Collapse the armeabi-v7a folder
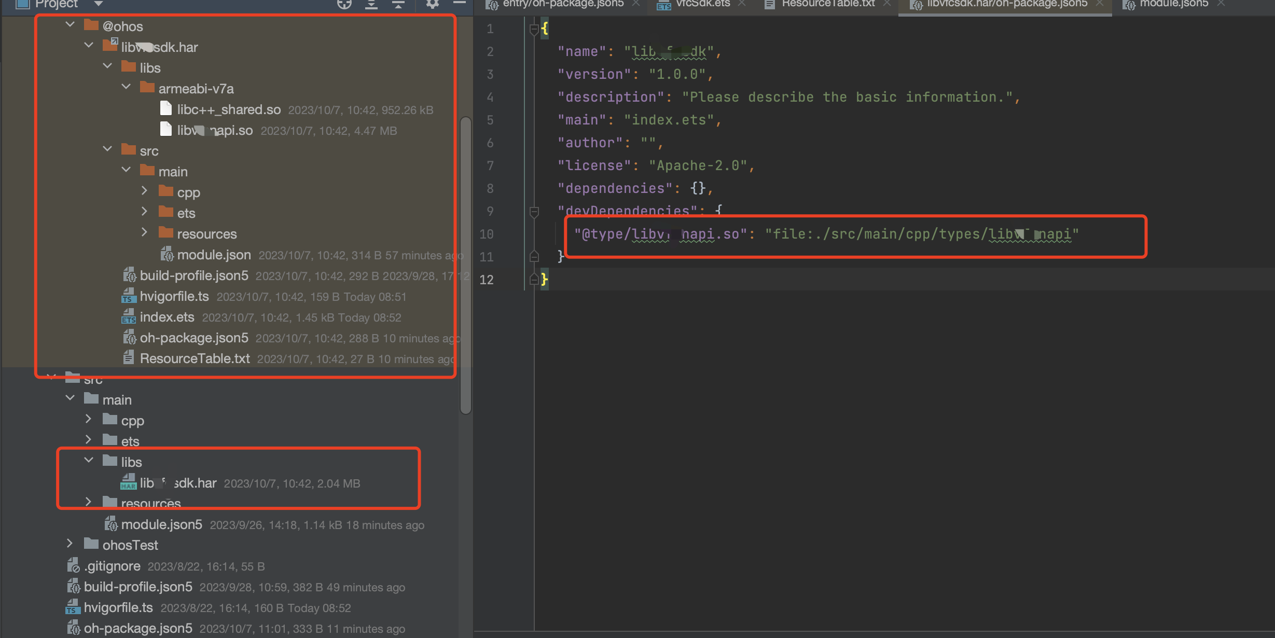1275x638 pixels. point(126,87)
